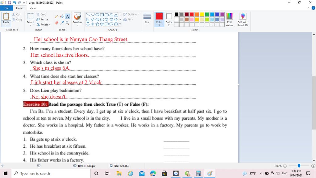Click scroll down arrow of canvas
Viewport: 316px width, 178px height.
click(314, 161)
